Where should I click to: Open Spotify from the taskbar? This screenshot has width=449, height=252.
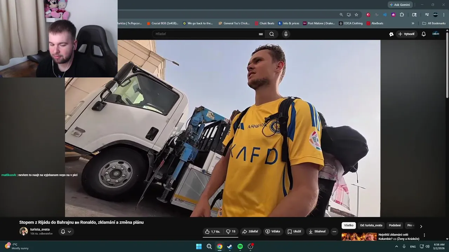[x=240, y=246]
